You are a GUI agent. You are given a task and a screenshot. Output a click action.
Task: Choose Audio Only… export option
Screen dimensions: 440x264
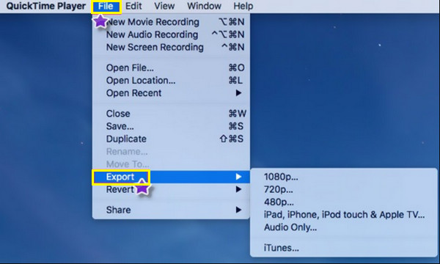(x=343, y=227)
